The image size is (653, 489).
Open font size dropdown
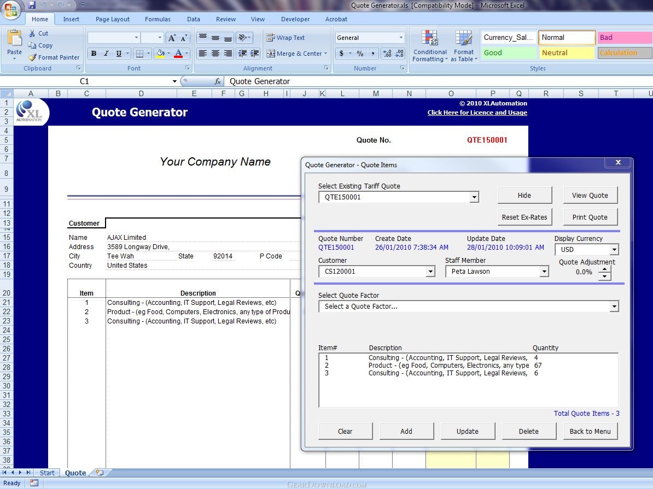pyautogui.click(x=160, y=38)
